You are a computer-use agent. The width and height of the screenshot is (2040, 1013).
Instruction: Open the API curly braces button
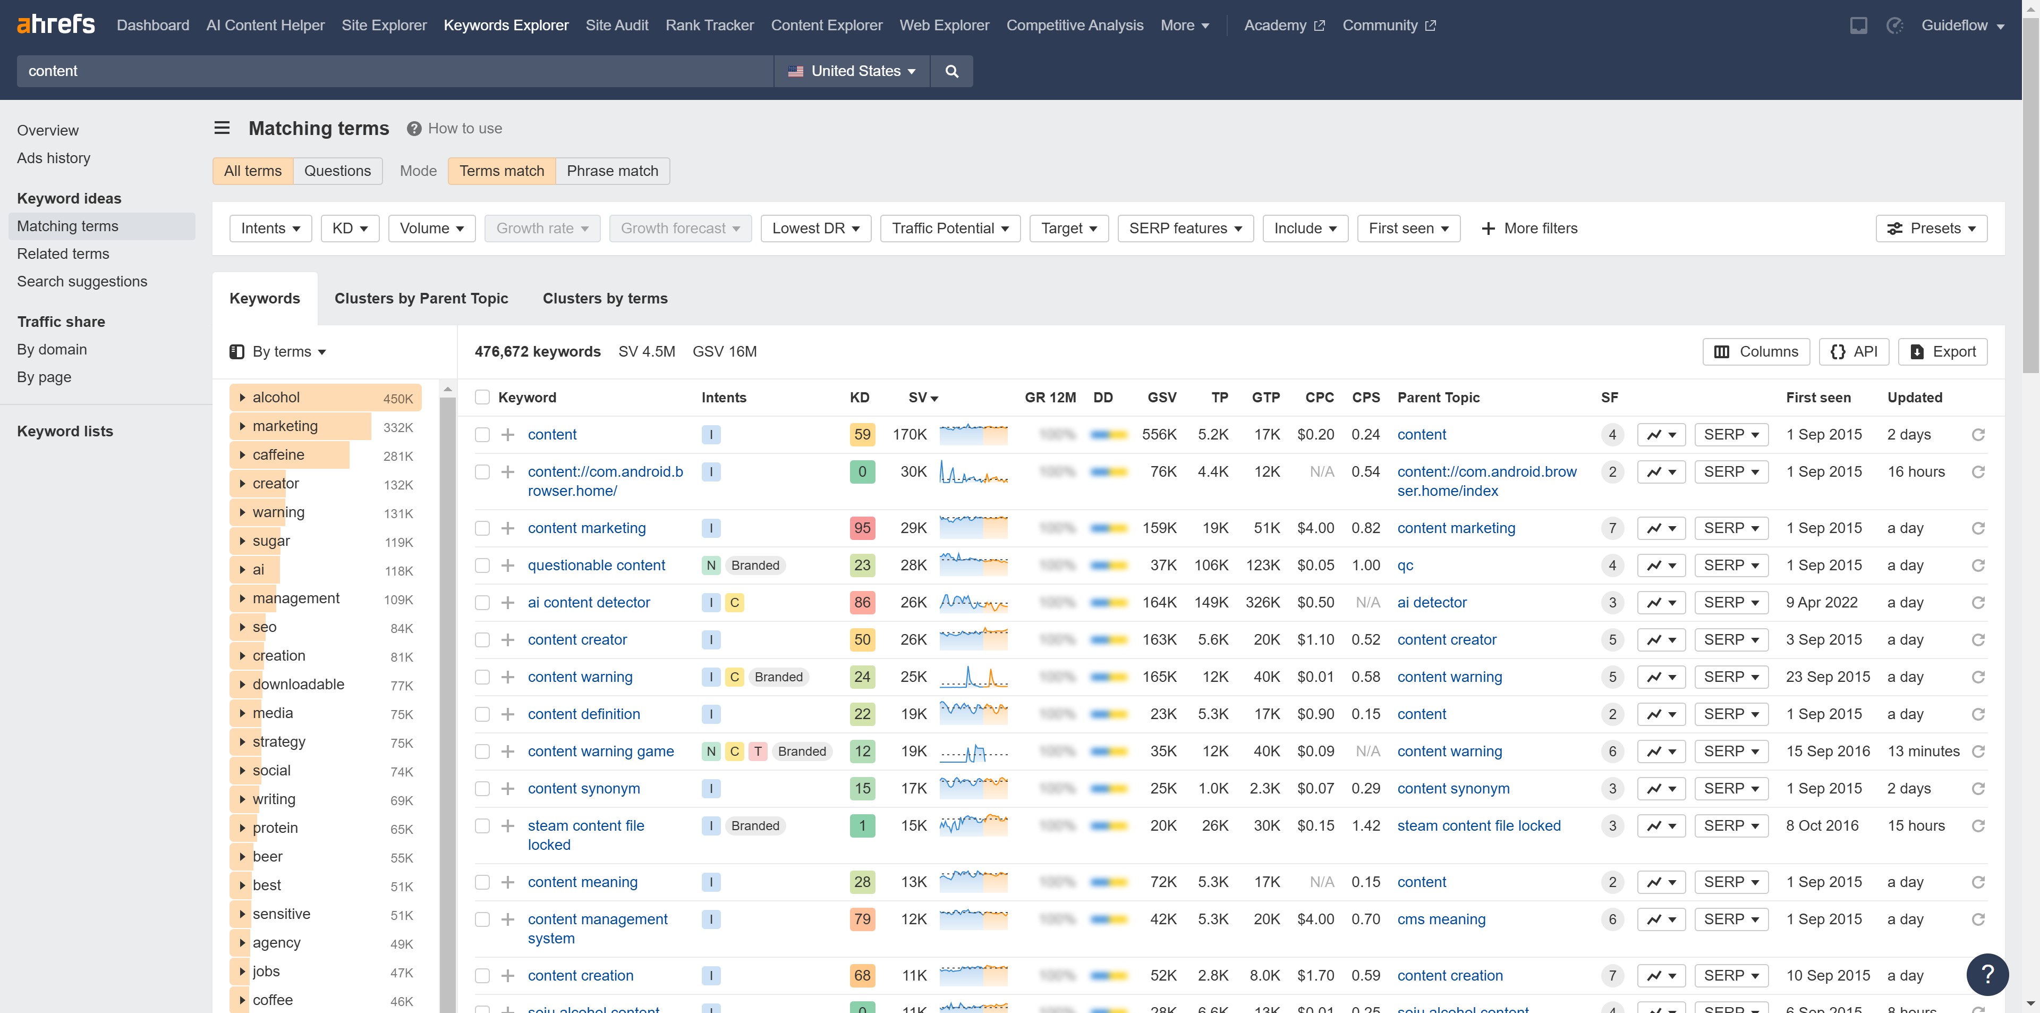coord(1854,352)
